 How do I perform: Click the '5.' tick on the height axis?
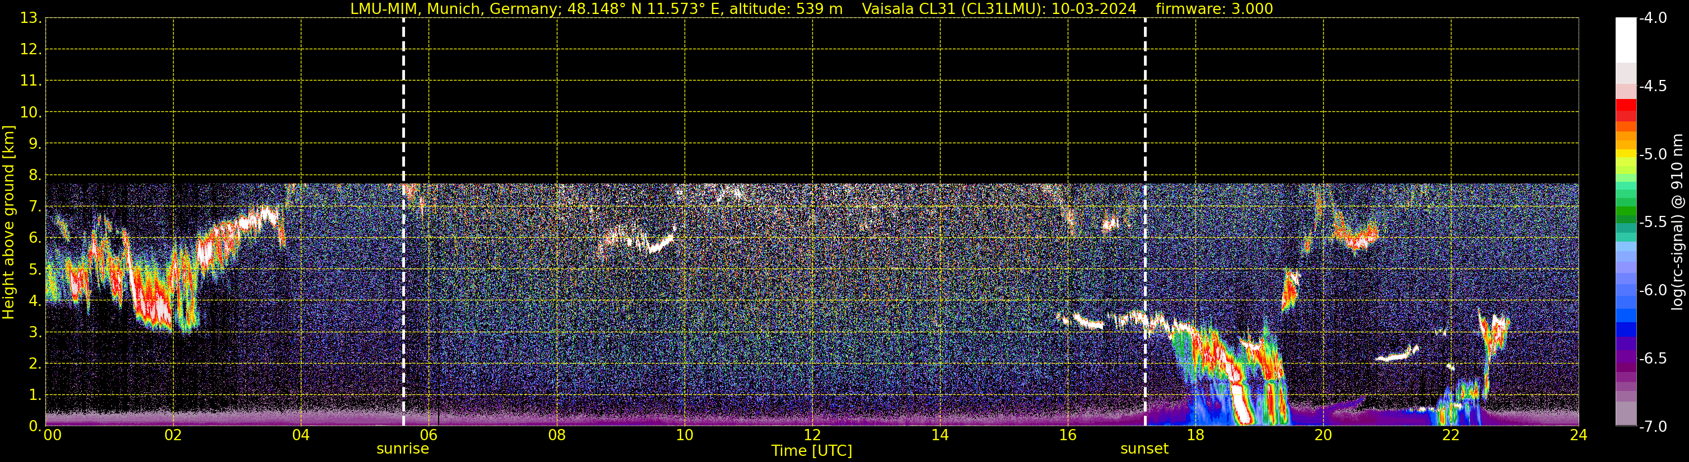(x=35, y=270)
